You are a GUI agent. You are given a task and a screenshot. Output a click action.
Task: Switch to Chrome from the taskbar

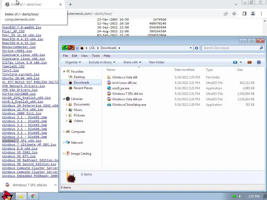(33, 196)
